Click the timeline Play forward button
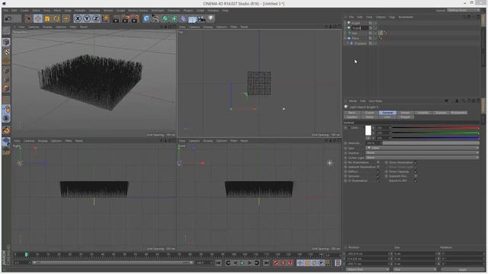 [242, 263]
